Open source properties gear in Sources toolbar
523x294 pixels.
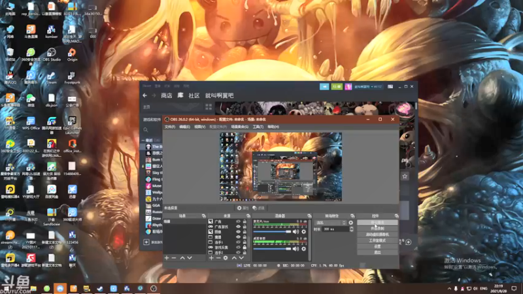tap(226, 258)
